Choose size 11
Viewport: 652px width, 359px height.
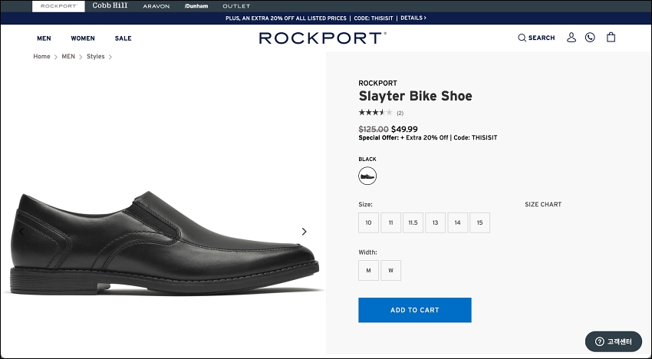pyautogui.click(x=391, y=222)
